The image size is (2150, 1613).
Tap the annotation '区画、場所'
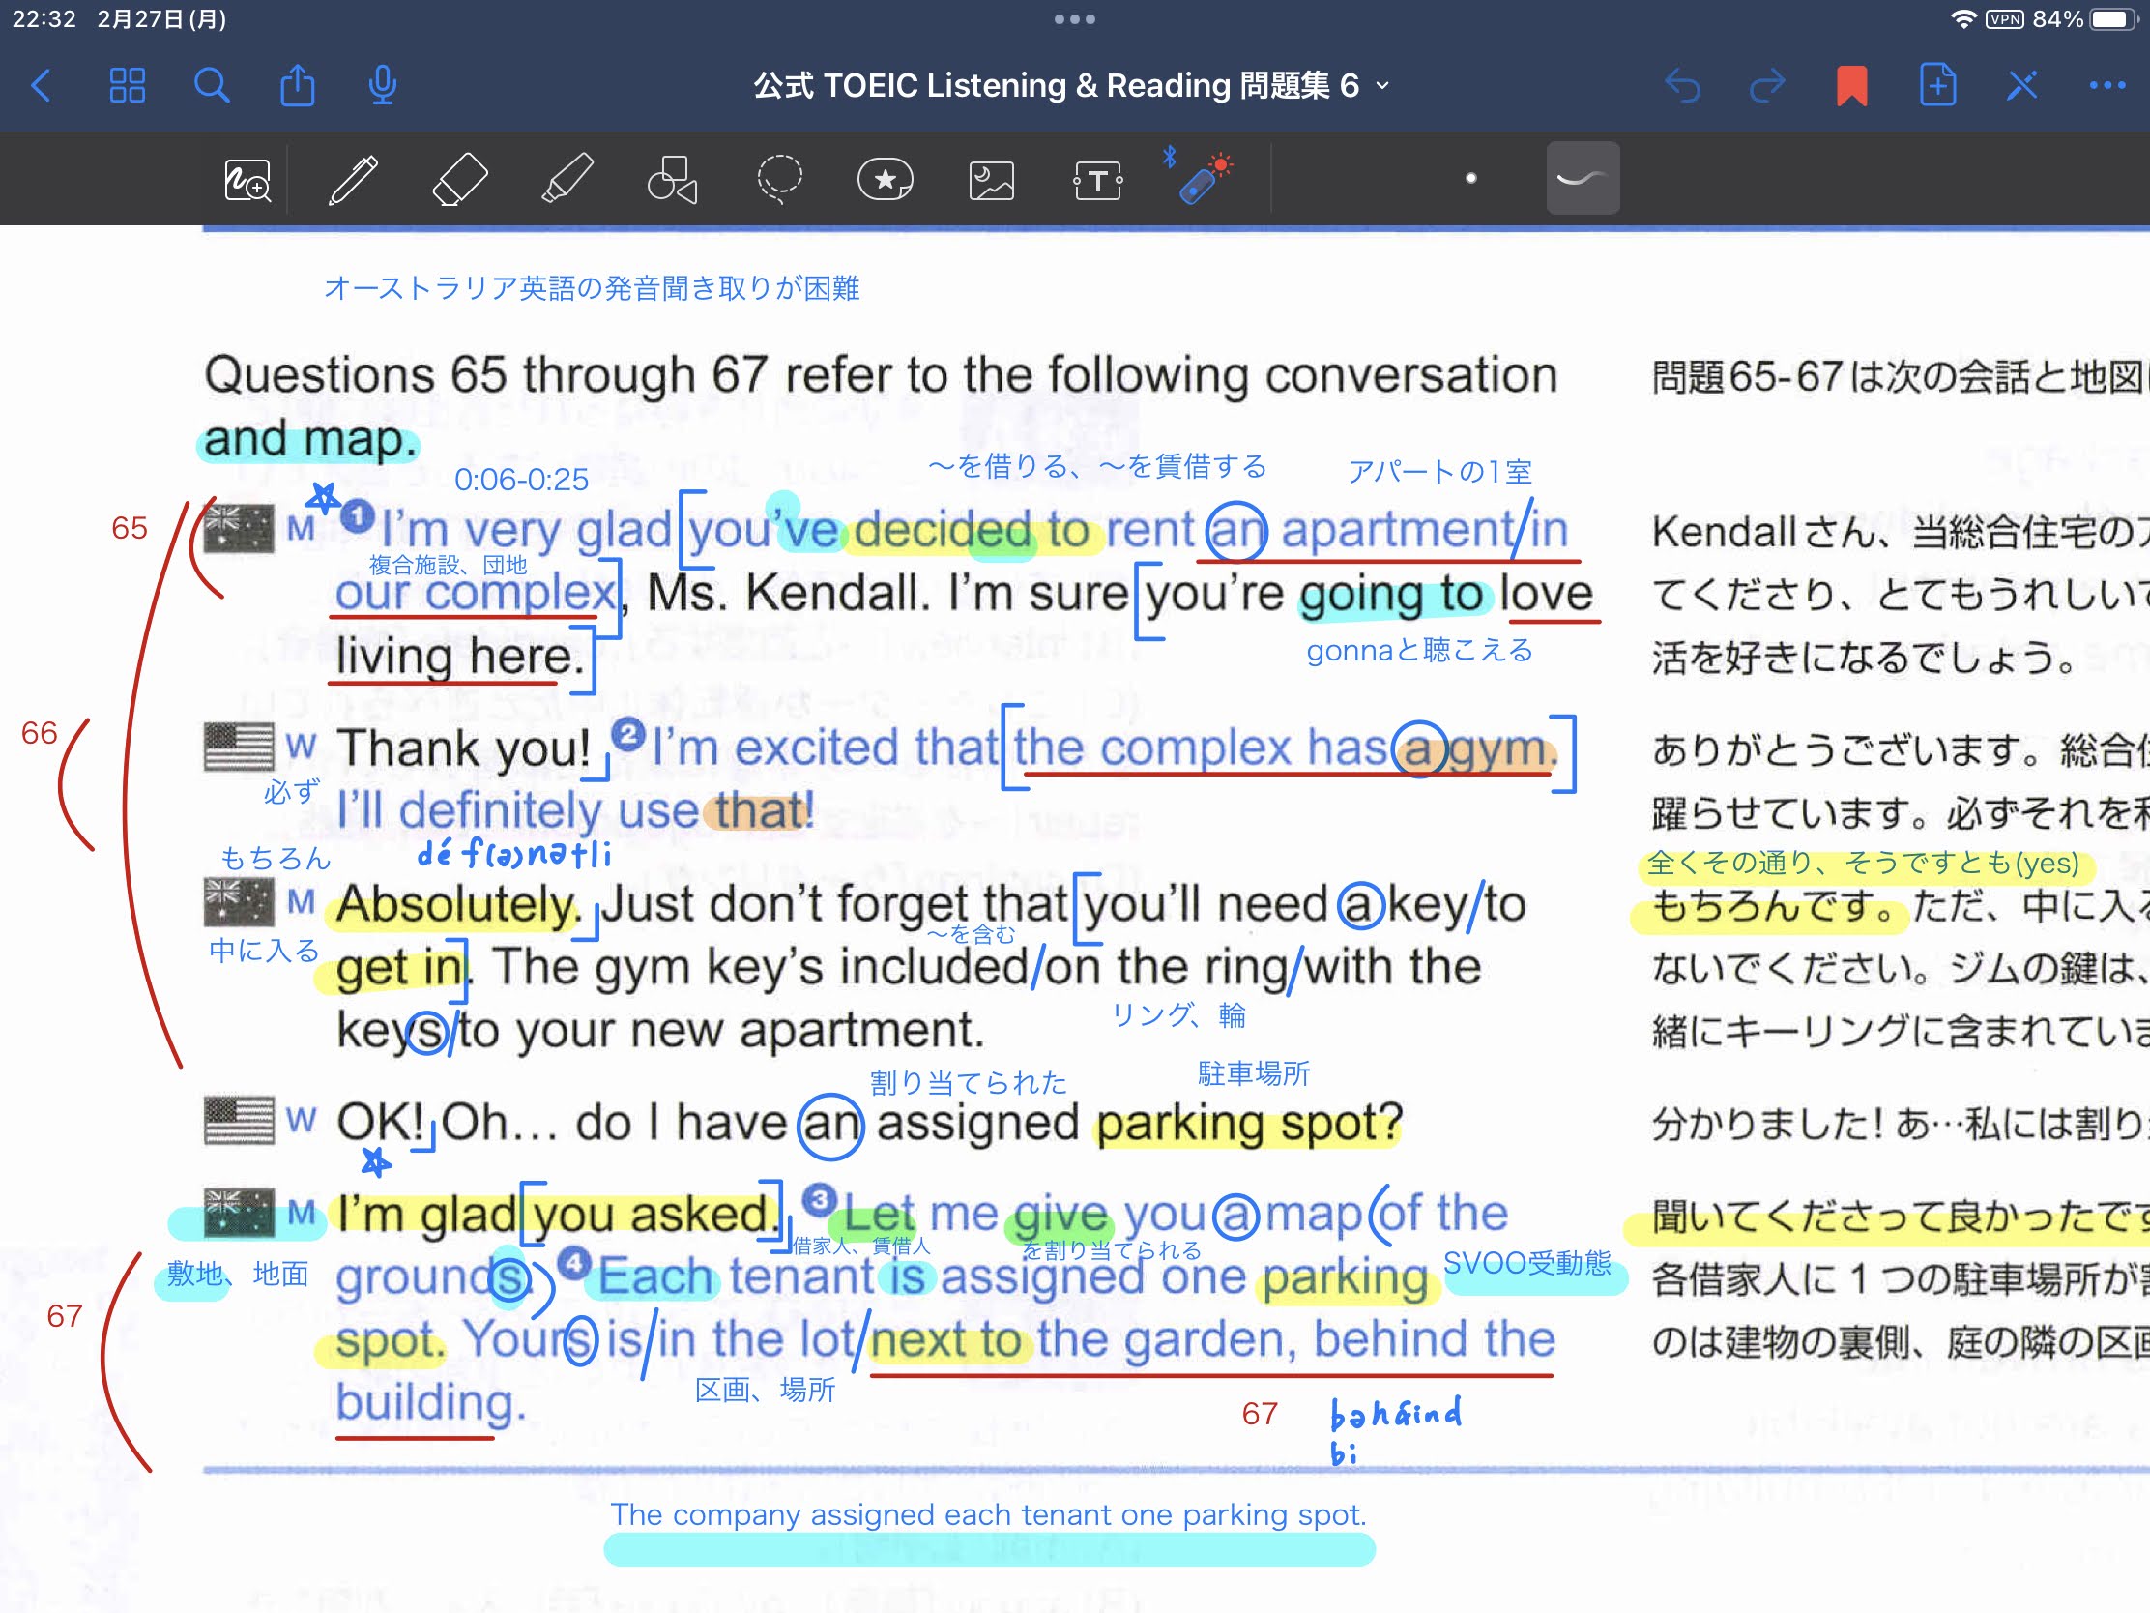[x=765, y=1390]
